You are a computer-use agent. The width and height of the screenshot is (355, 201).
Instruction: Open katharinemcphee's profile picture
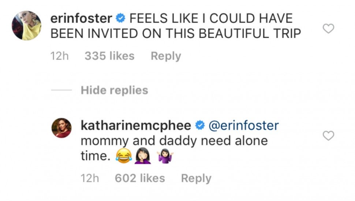[61, 128]
